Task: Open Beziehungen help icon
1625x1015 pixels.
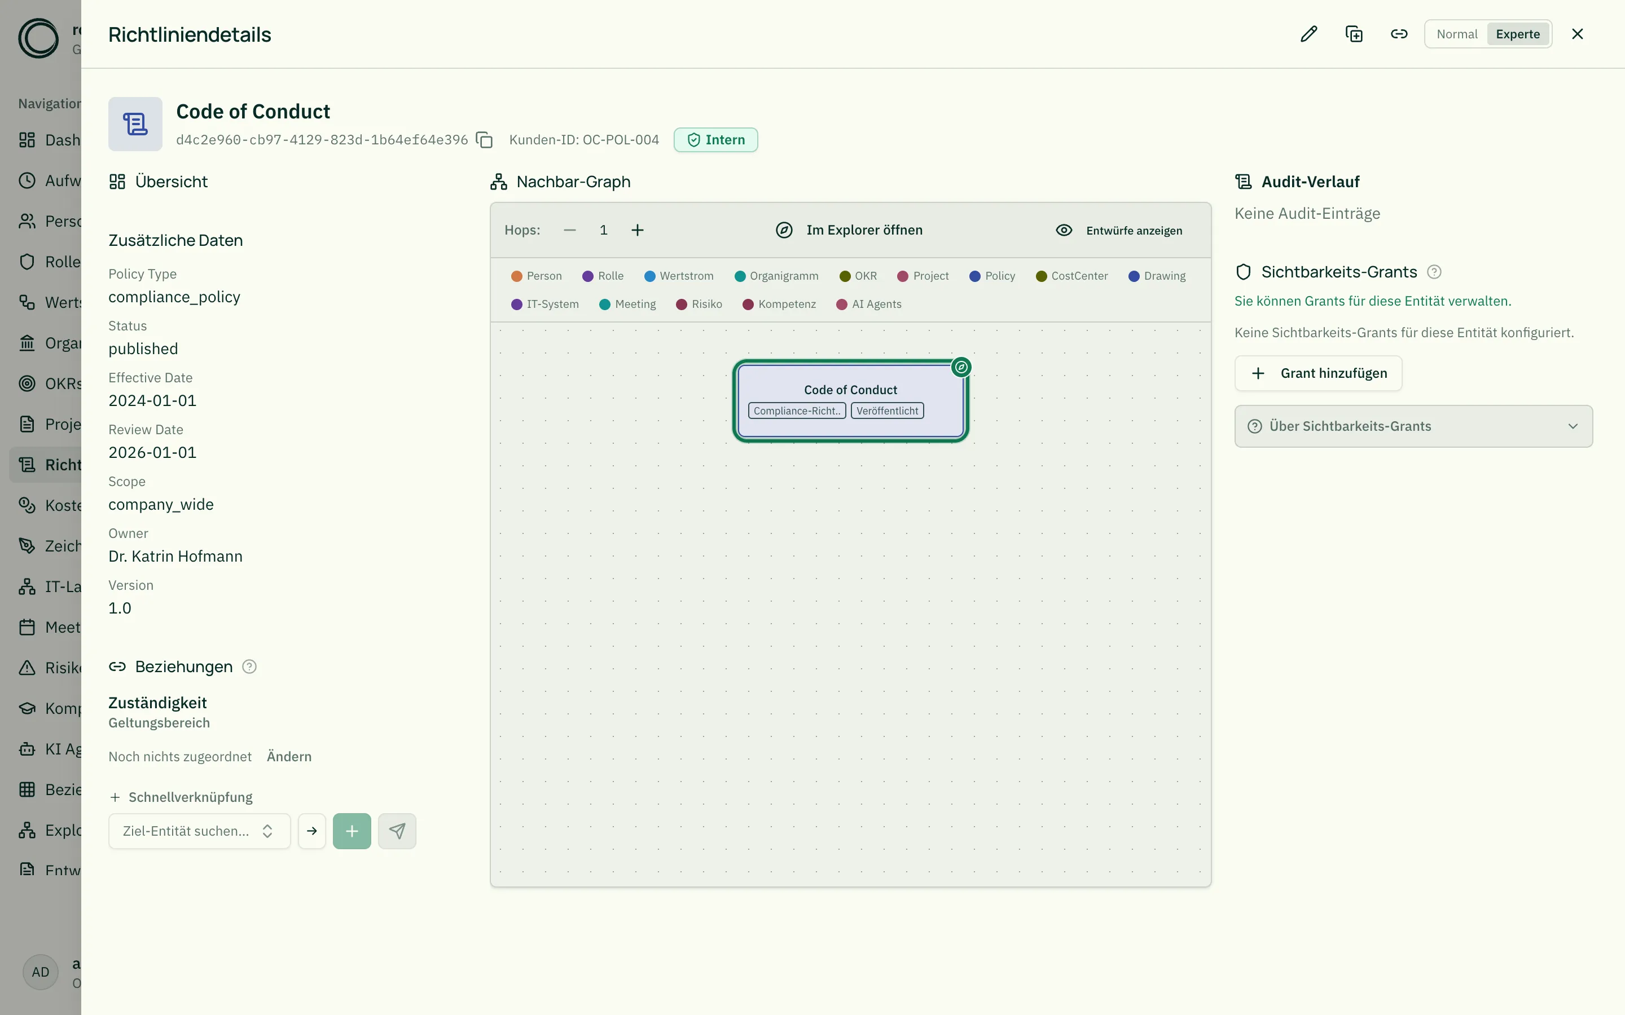Action: [249, 667]
